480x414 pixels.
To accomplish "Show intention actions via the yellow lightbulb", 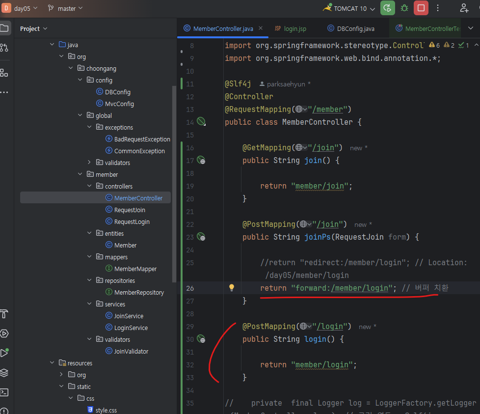I will (232, 287).
